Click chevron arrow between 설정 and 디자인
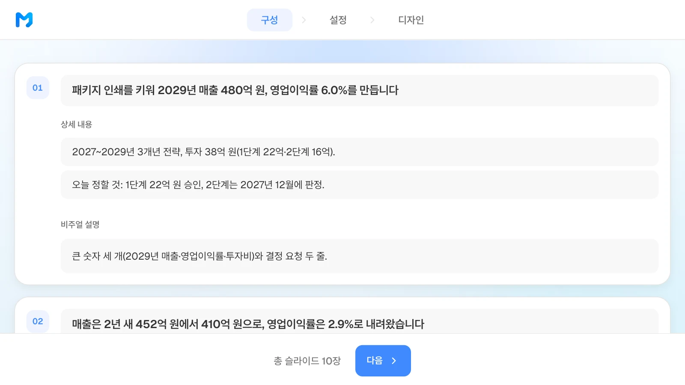 [x=372, y=20]
